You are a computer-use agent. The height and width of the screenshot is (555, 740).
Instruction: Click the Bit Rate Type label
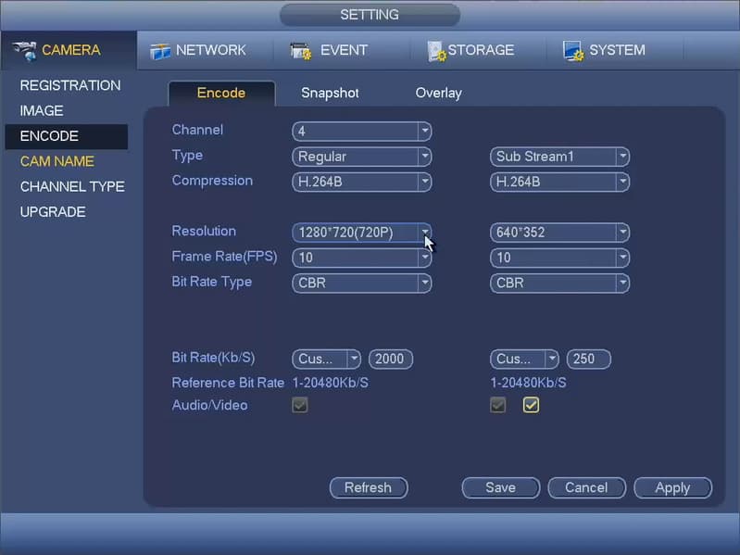[x=212, y=283]
